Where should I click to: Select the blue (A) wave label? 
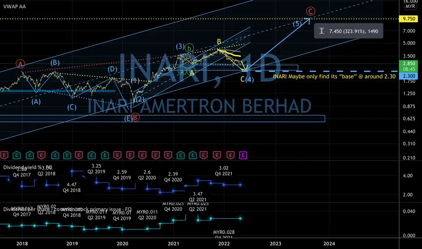[36, 102]
